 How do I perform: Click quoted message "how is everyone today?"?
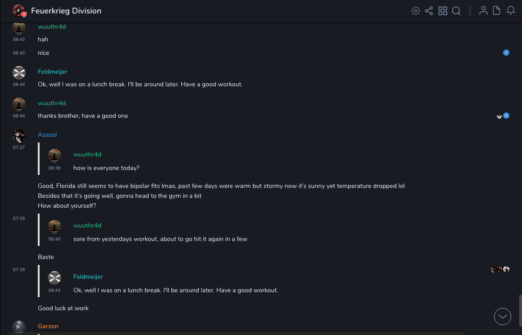[106, 168]
